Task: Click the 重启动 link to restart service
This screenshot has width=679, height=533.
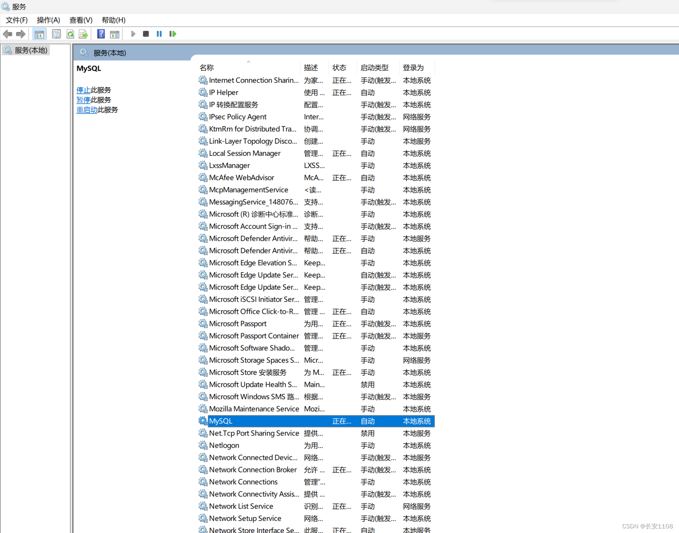Action: click(x=87, y=110)
